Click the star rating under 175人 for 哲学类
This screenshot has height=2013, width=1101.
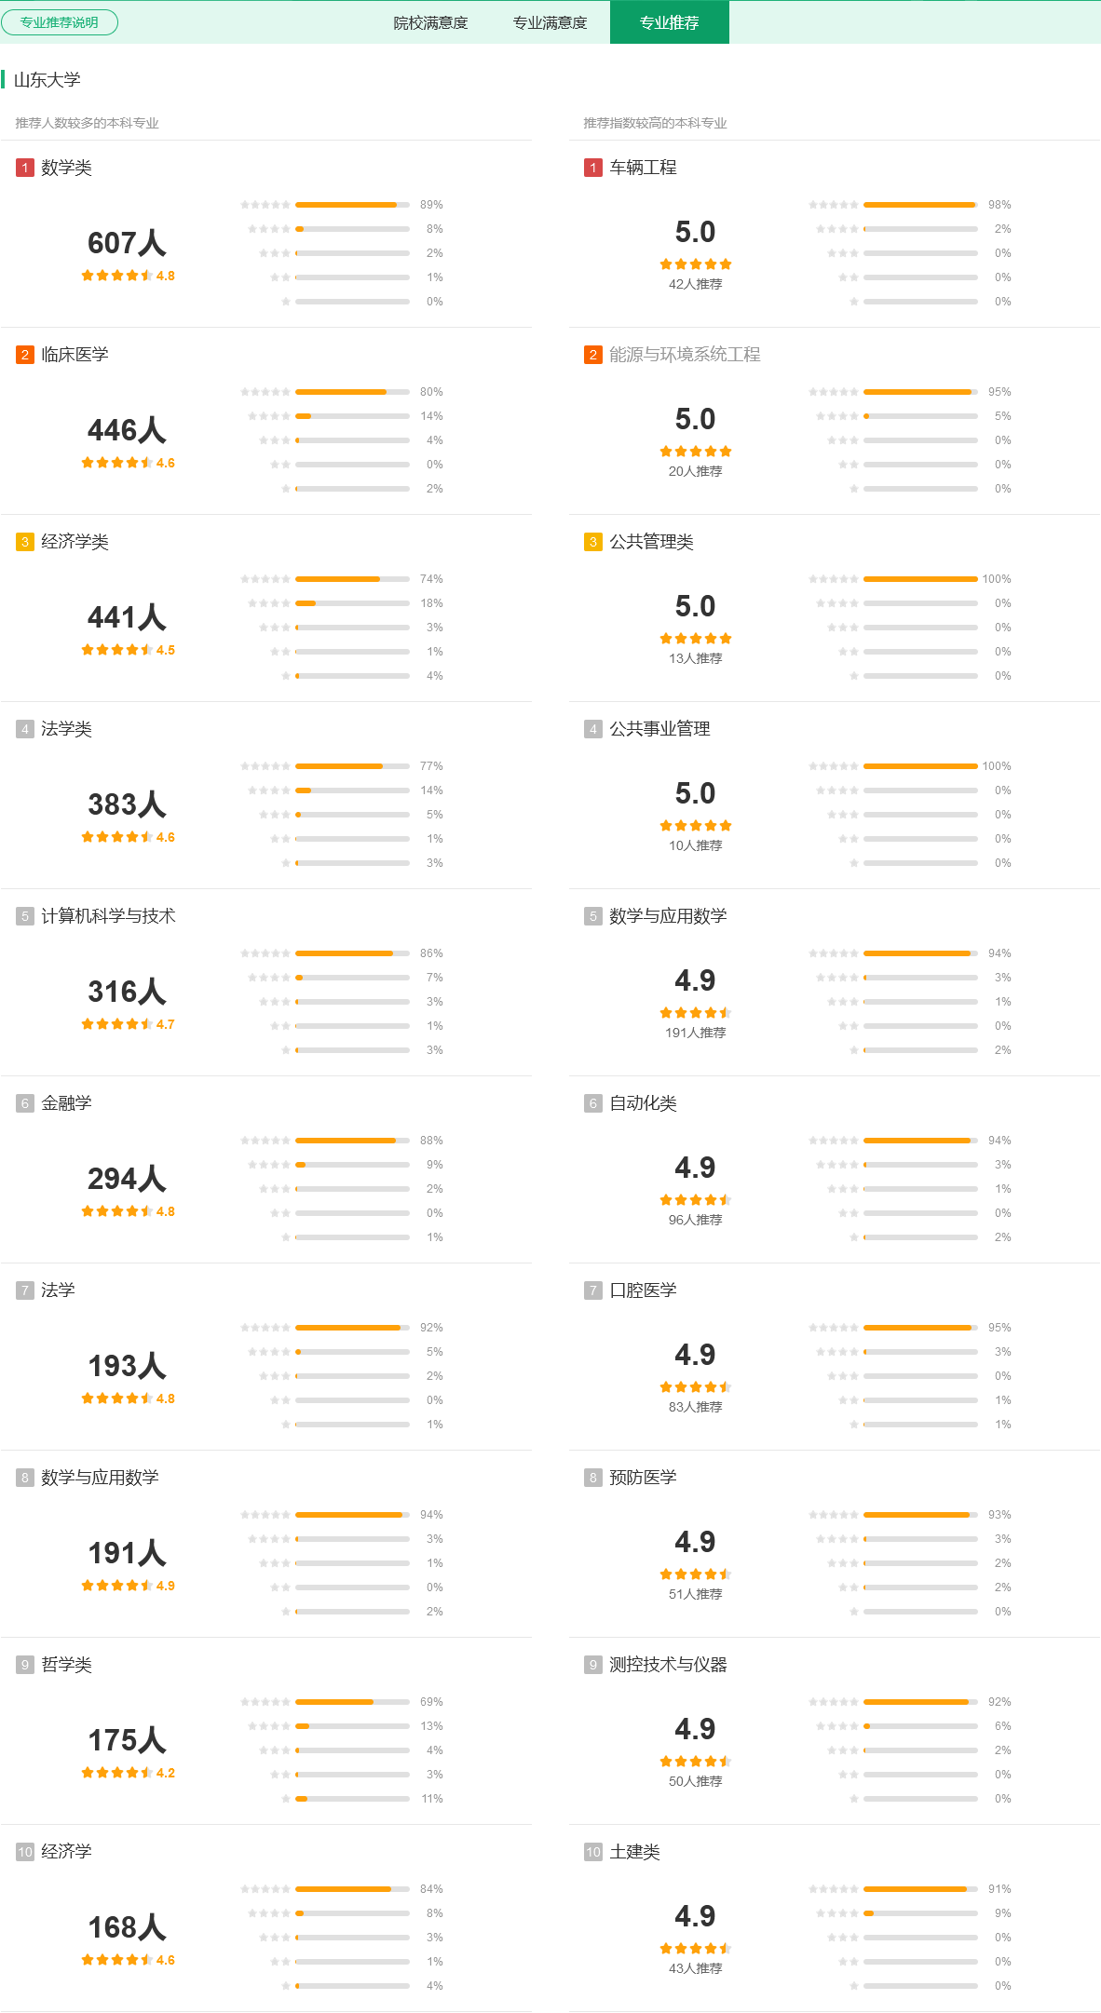coord(128,1773)
